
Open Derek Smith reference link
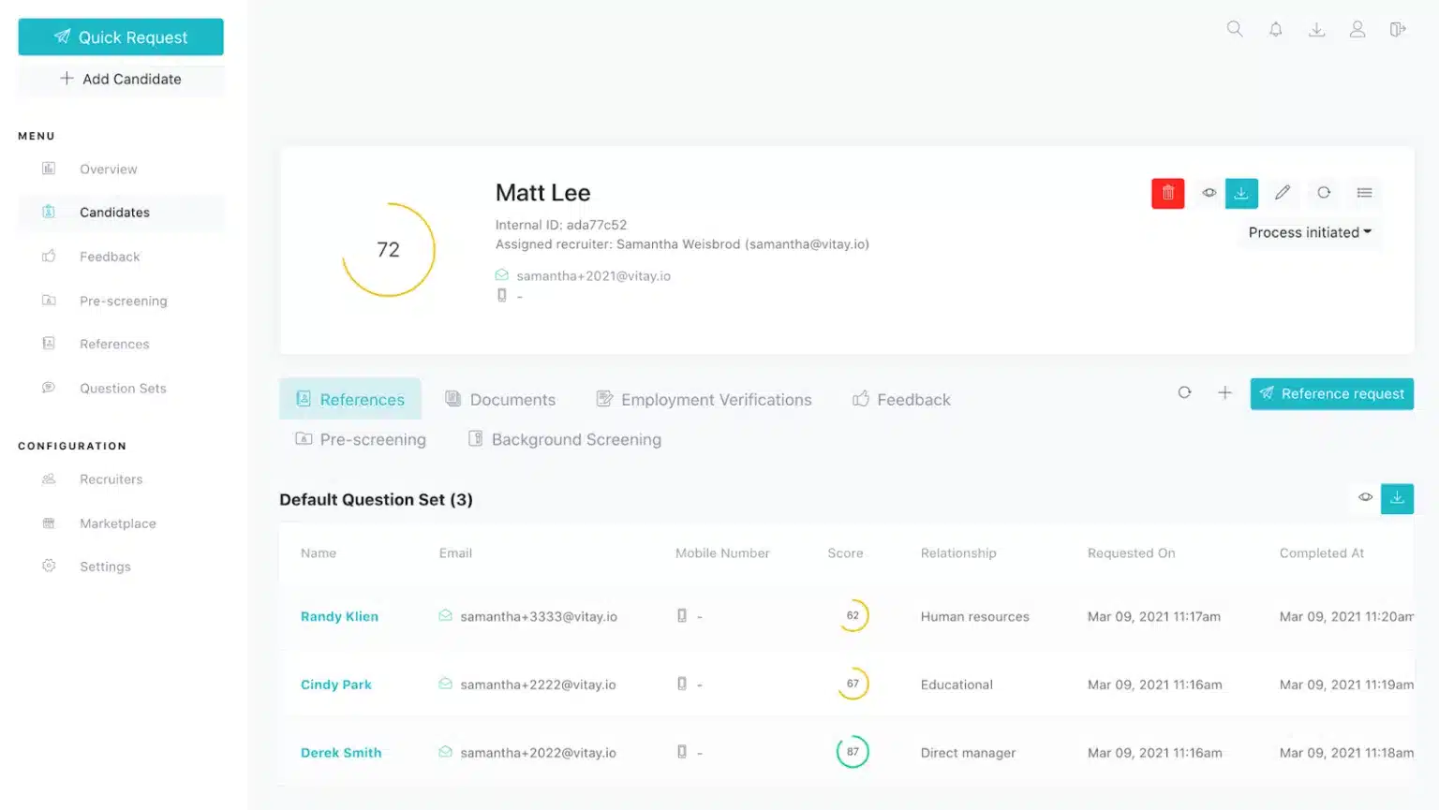point(341,753)
